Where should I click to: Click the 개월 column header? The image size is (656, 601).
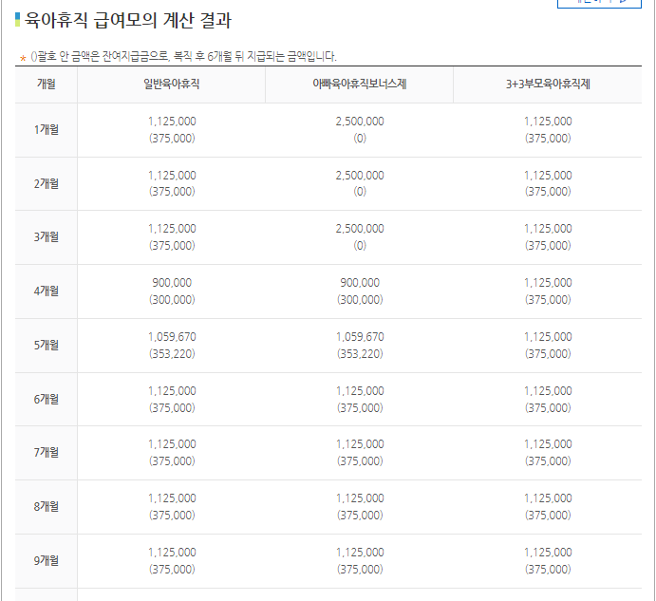[46, 85]
